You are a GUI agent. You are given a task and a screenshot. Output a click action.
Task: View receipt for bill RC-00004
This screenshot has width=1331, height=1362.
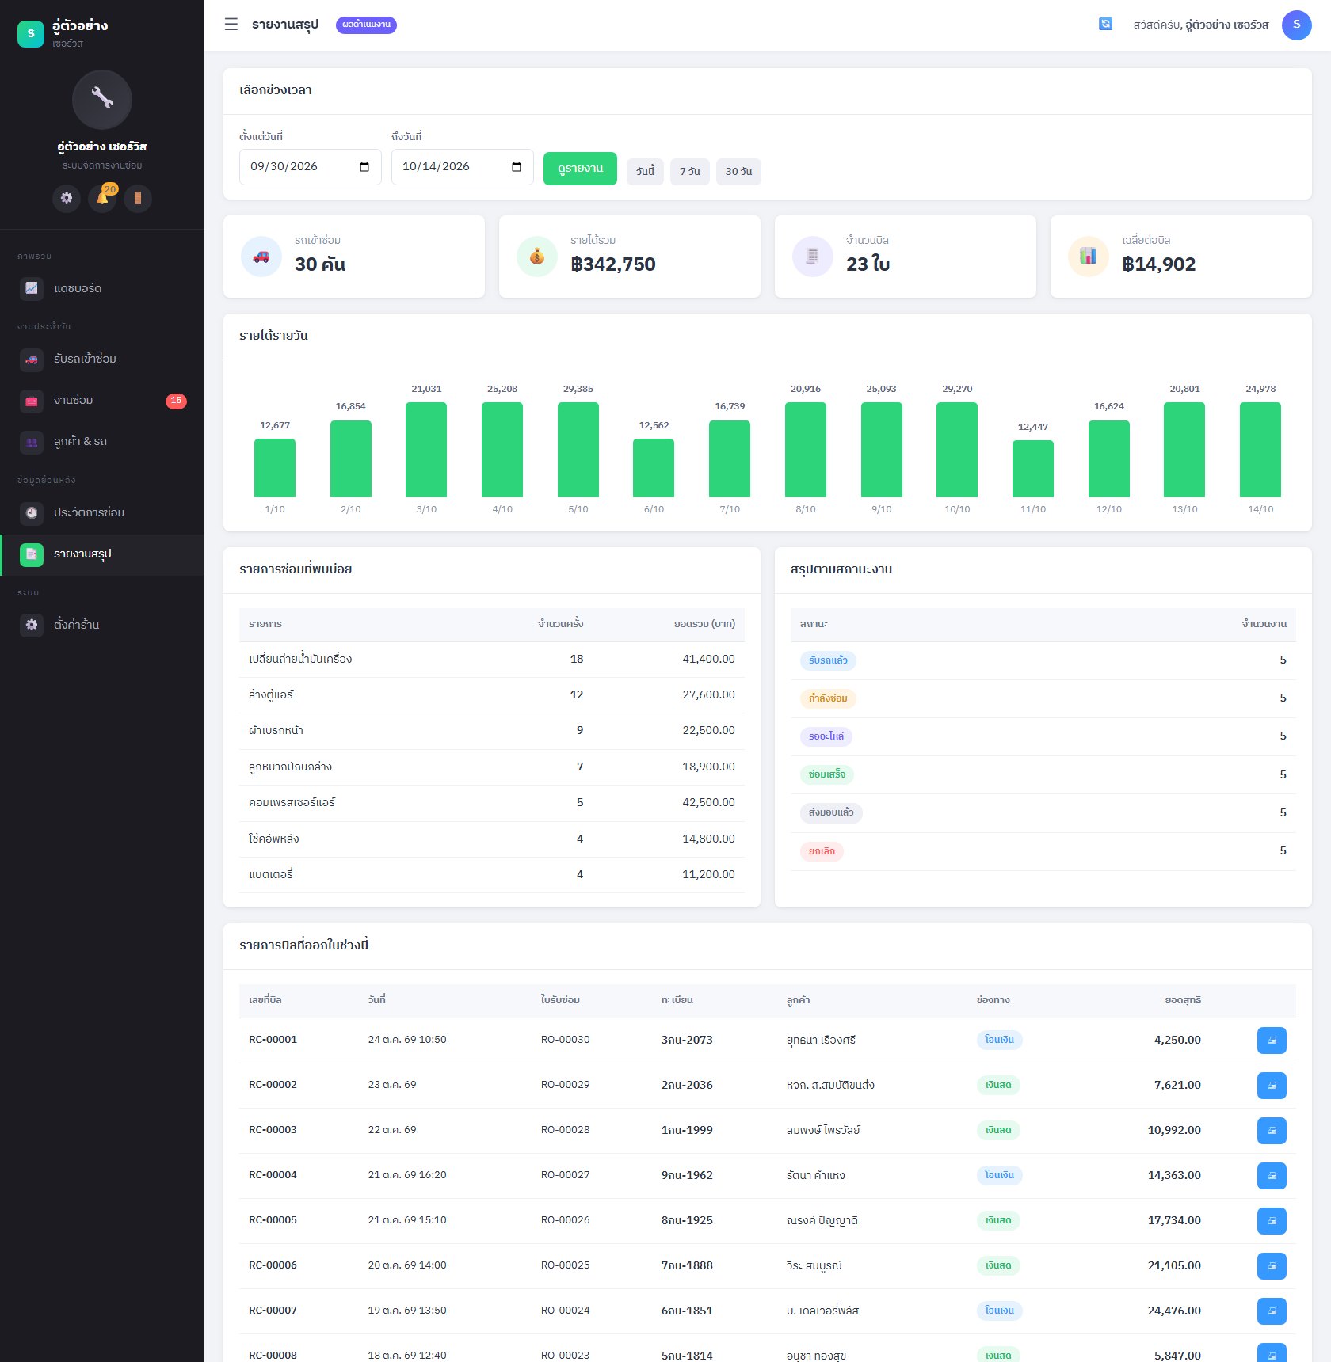click(1271, 1176)
